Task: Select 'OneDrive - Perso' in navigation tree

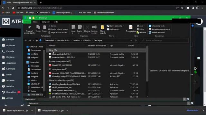Action: 35,47
